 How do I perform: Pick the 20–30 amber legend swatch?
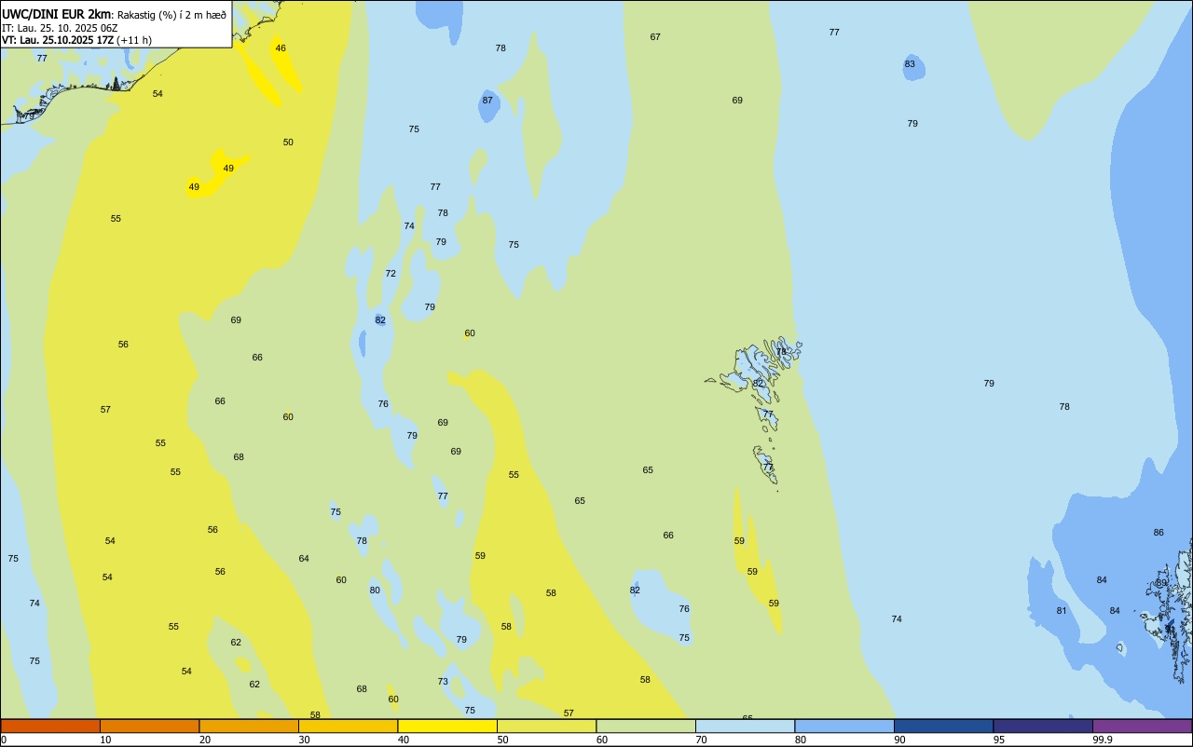249,726
